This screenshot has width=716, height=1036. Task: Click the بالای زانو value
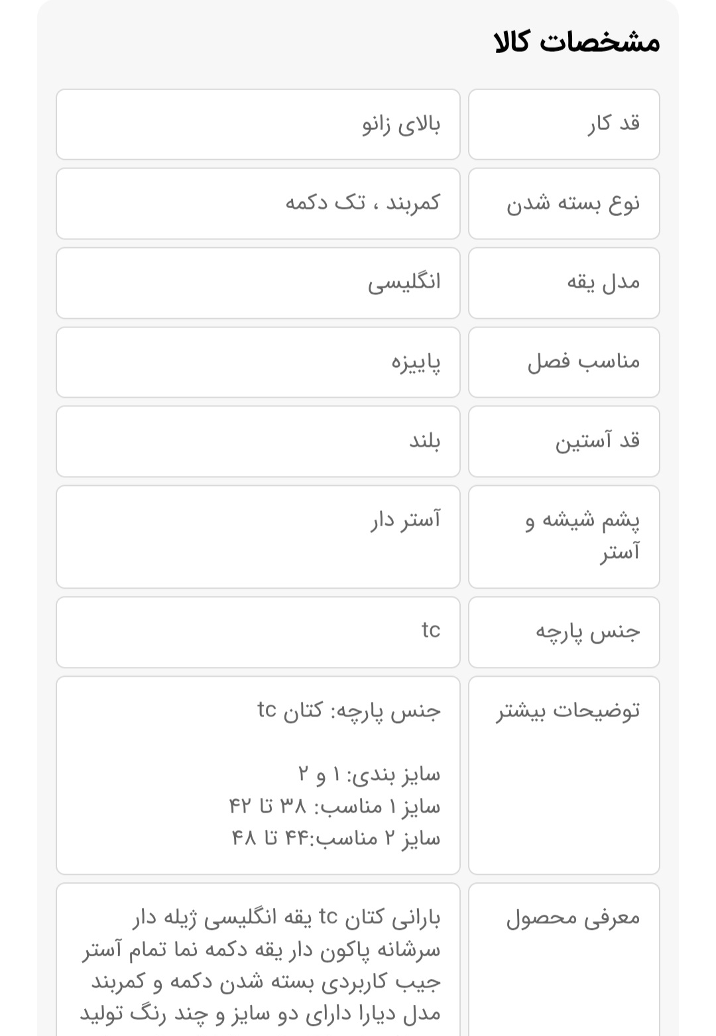(401, 125)
